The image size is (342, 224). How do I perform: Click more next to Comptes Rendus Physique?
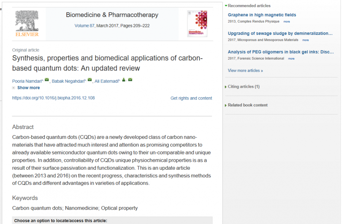pyautogui.click(x=287, y=22)
